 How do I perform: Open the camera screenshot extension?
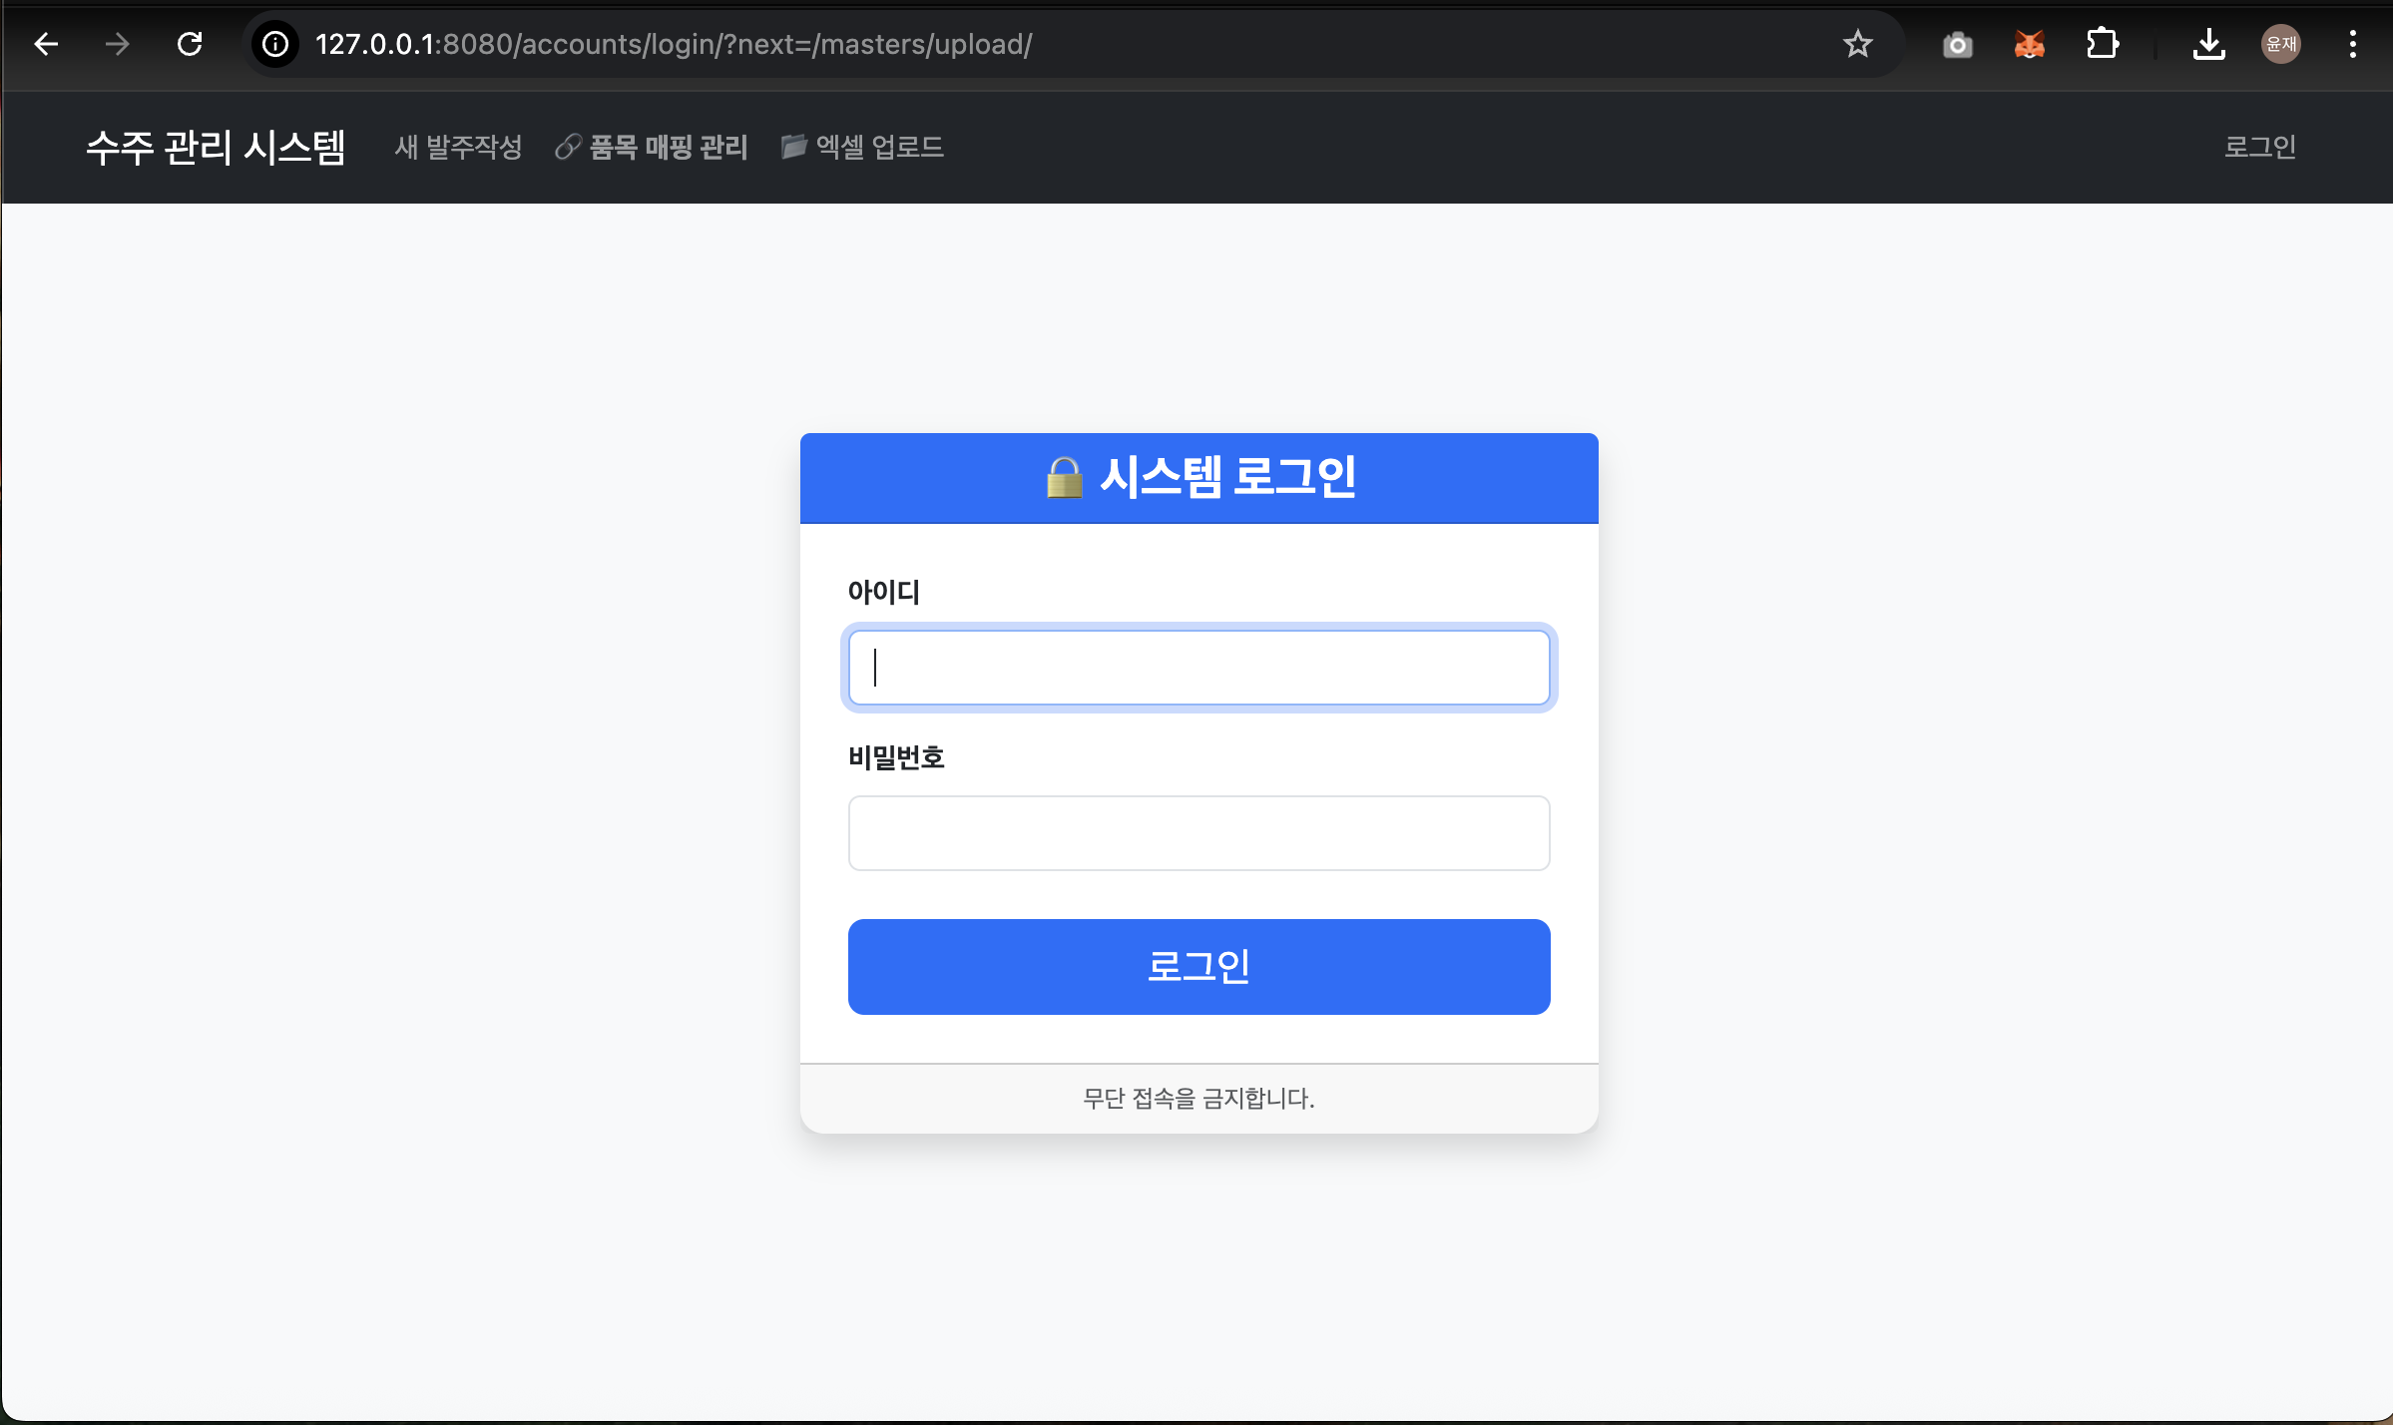point(1957,44)
